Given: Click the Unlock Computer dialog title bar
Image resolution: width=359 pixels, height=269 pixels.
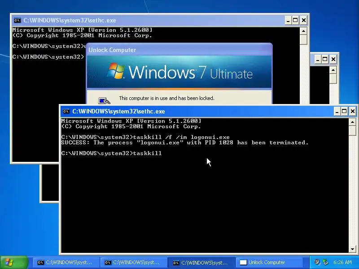Looking at the screenshot, I should tap(179, 50).
